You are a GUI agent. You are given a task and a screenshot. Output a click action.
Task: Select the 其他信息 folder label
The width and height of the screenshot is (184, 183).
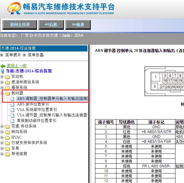[x=19, y=154]
